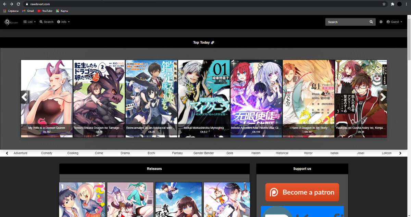The width and height of the screenshot is (411, 217).
Task: Click the link icon next to Top Today
Action: pyautogui.click(x=213, y=43)
